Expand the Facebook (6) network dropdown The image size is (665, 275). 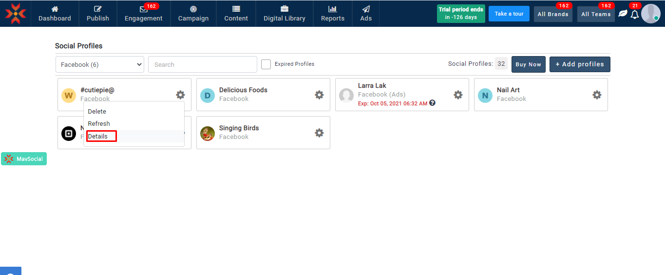tap(99, 64)
